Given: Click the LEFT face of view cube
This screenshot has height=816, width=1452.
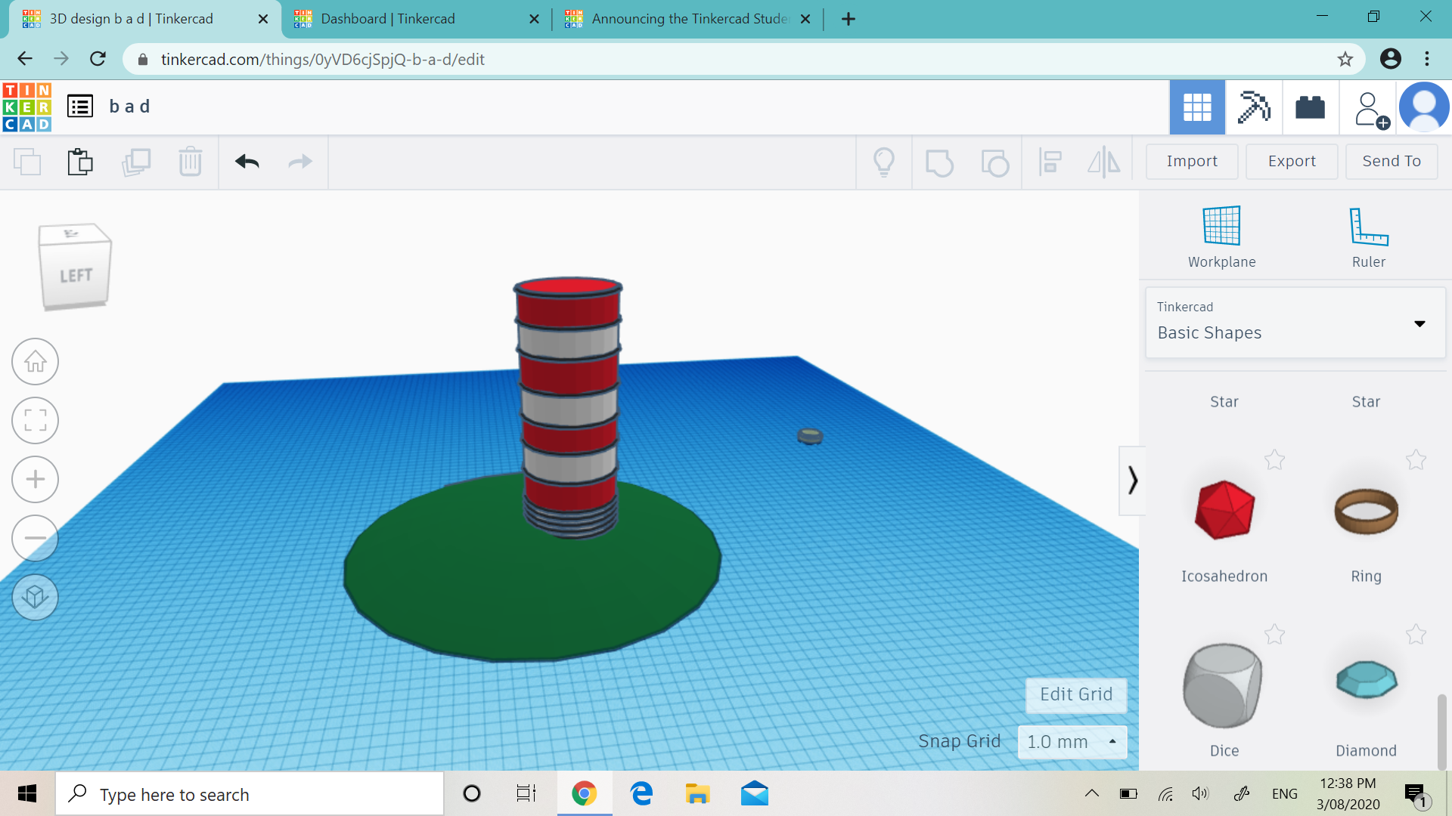Looking at the screenshot, I should (x=75, y=275).
